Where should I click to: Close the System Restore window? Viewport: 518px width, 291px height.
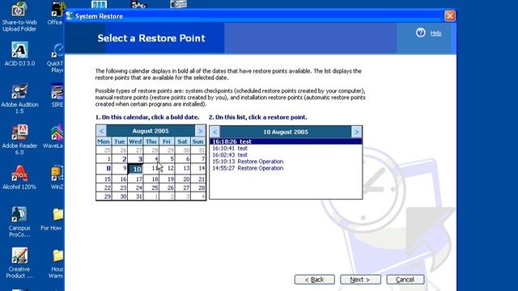click(450, 16)
